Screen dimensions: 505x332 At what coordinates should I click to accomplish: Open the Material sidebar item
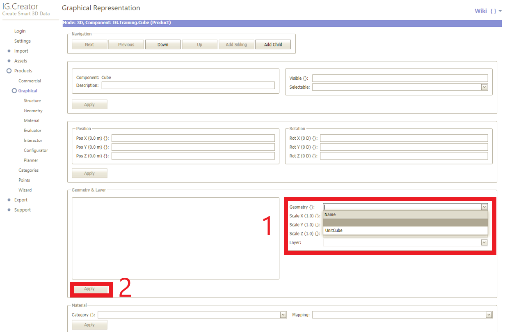(32, 120)
